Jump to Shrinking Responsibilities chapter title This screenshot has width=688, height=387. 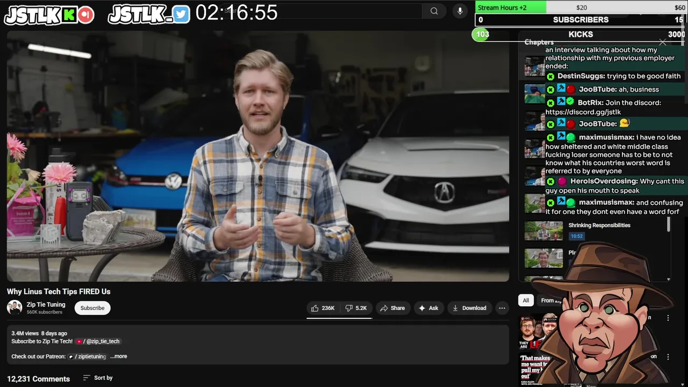tap(599, 225)
